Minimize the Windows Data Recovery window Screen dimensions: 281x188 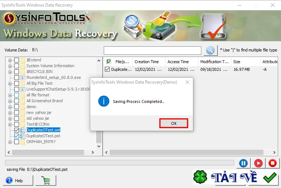coord(239,5)
